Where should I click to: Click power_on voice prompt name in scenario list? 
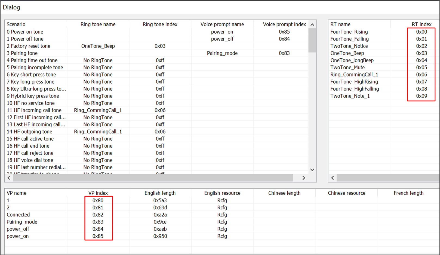click(x=222, y=32)
